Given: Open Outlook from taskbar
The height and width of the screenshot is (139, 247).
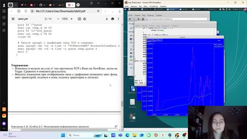Looking at the screenshot, I should tap(142, 135).
